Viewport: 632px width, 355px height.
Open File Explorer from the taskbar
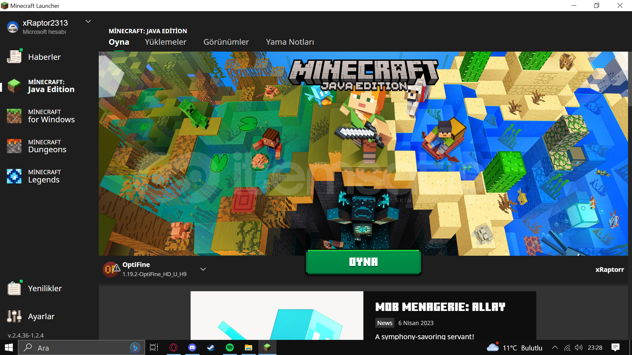tap(249, 347)
